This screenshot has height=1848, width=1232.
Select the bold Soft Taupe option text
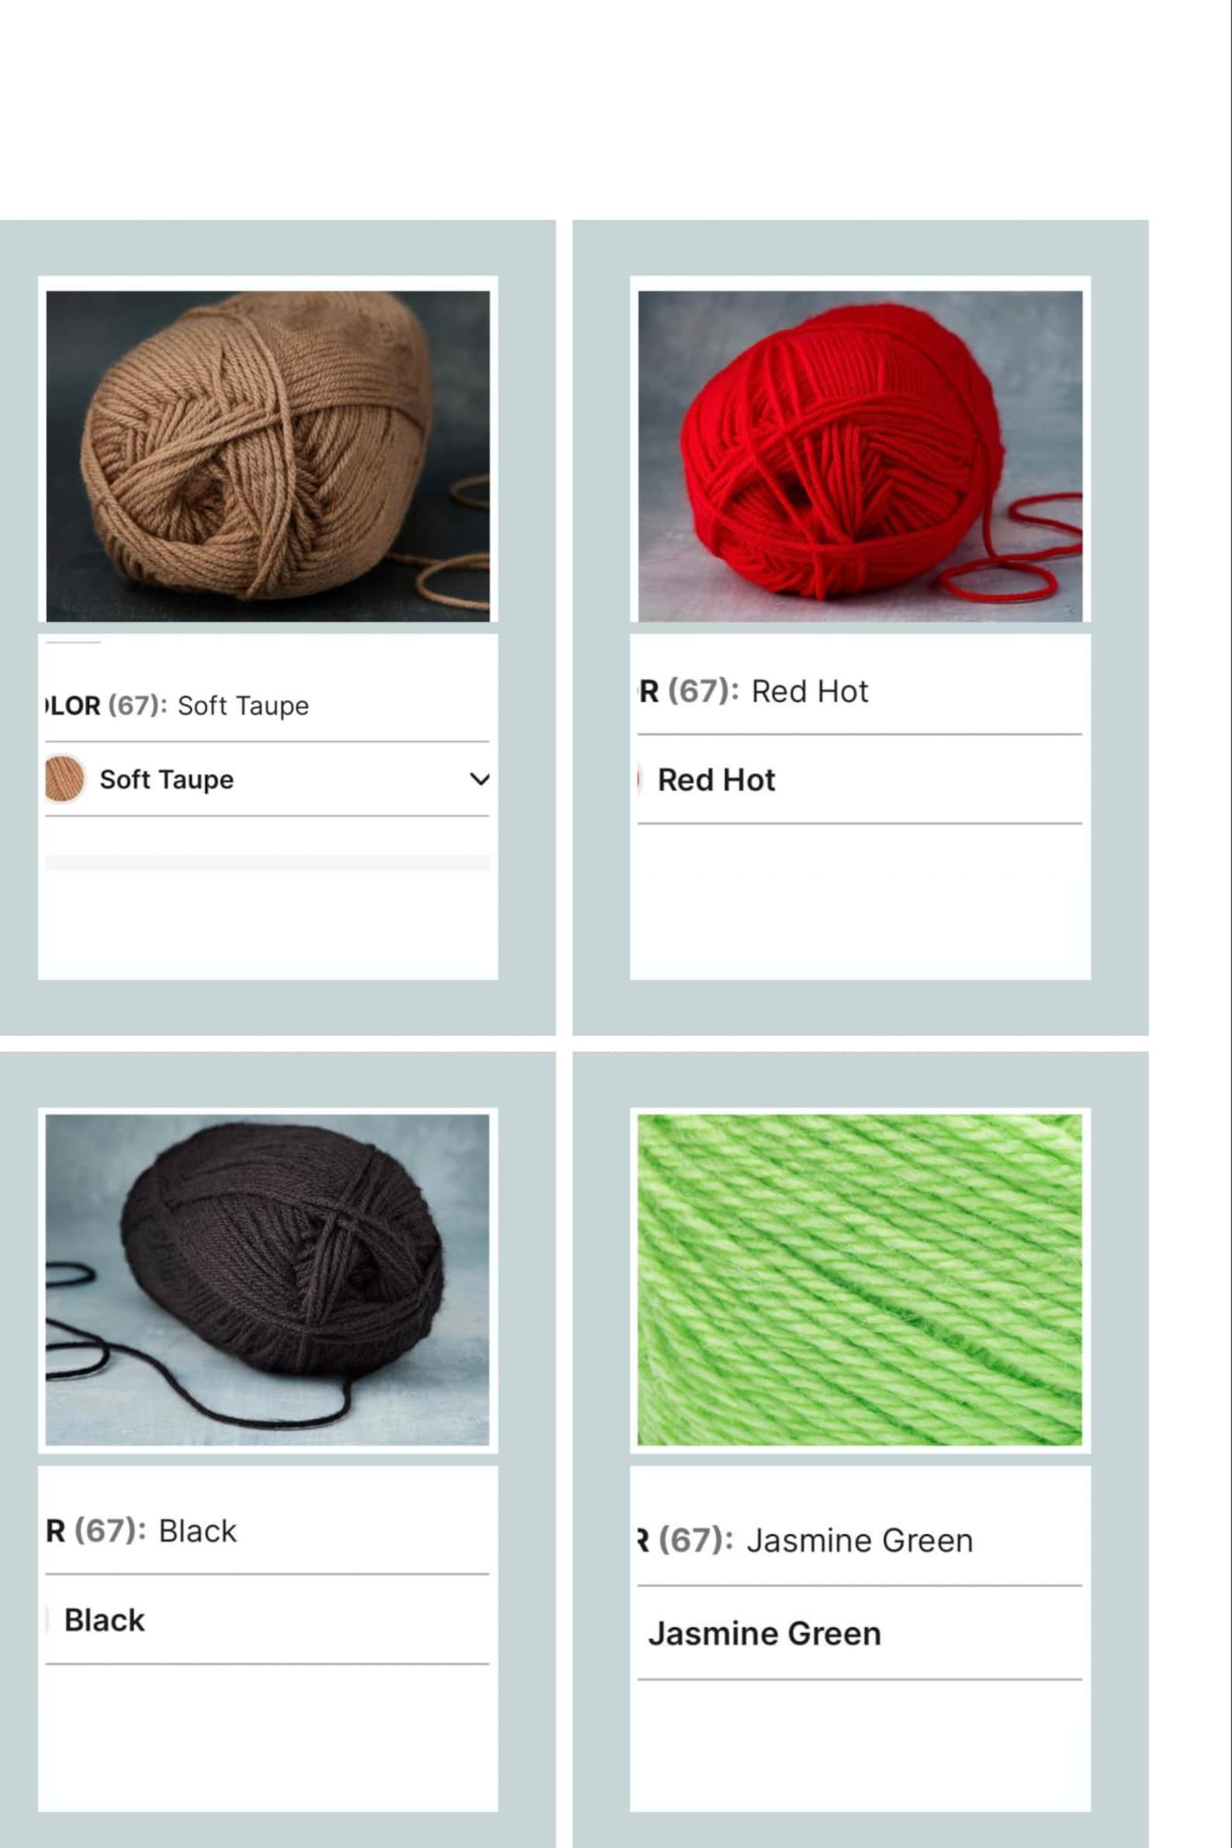pos(167,780)
